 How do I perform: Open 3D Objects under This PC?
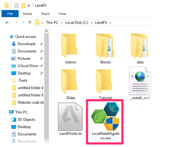coord(26,120)
